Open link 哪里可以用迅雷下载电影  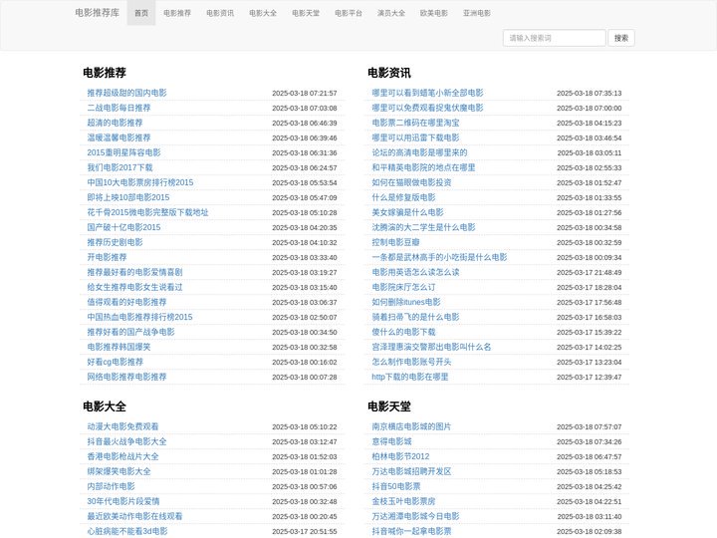(415, 137)
